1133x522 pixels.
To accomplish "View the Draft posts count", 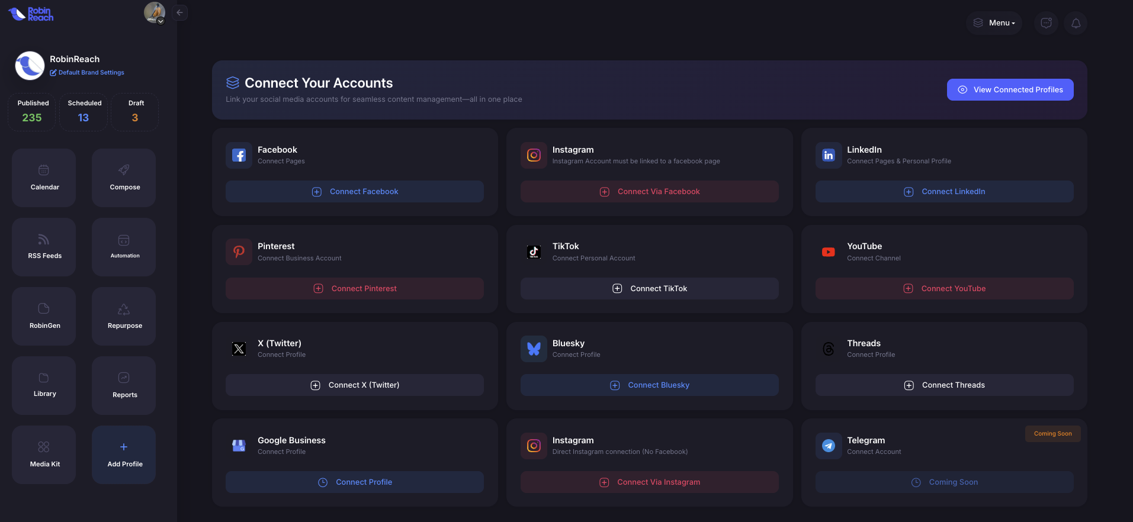I will [135, 112].
